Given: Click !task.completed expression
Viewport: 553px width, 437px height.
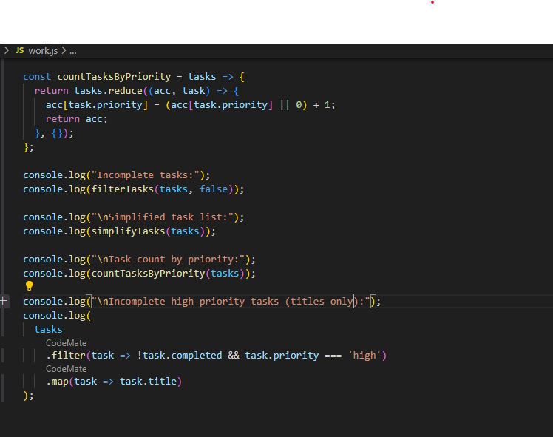Looking at the screenshot, I should (x=179, y=356).
